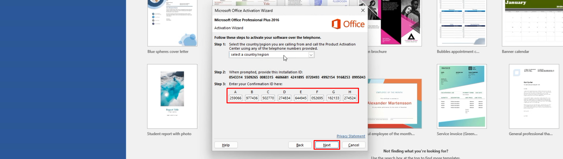Click the Banner calendar caption
Screen dimensions: 563x159
[515, 51]
